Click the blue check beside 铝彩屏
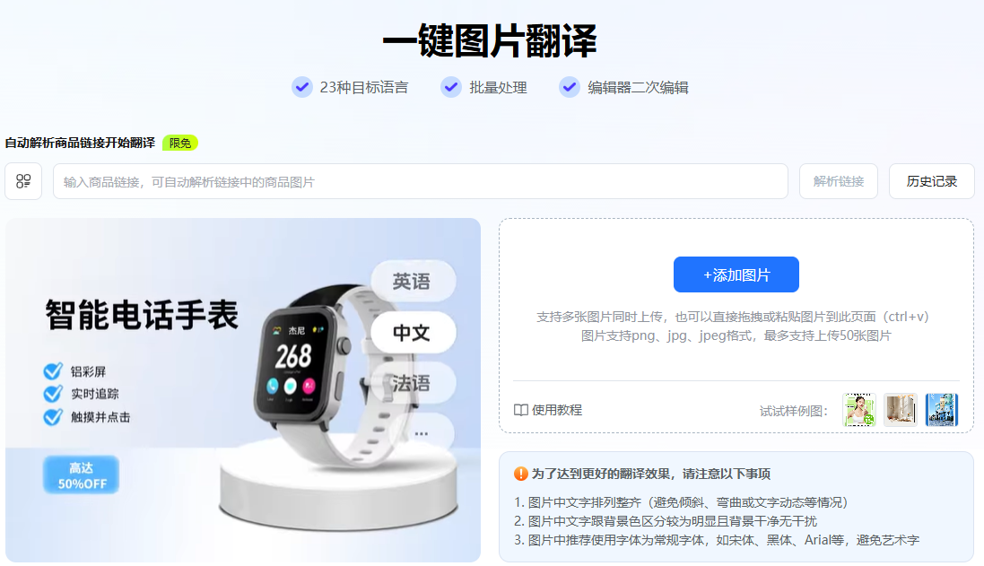This screenshot has height=566, width=984. [x=53, y=370]
